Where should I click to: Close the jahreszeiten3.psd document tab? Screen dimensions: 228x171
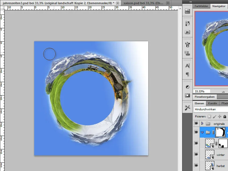pos(117,3)
